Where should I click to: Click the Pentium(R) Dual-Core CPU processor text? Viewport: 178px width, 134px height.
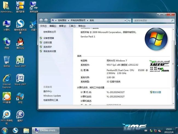coord(127,72)
